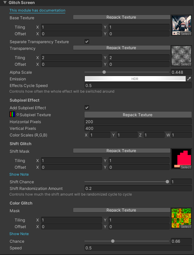194x255 pixels.
Task: Edit Color Scales Y field
Action: 127,135
